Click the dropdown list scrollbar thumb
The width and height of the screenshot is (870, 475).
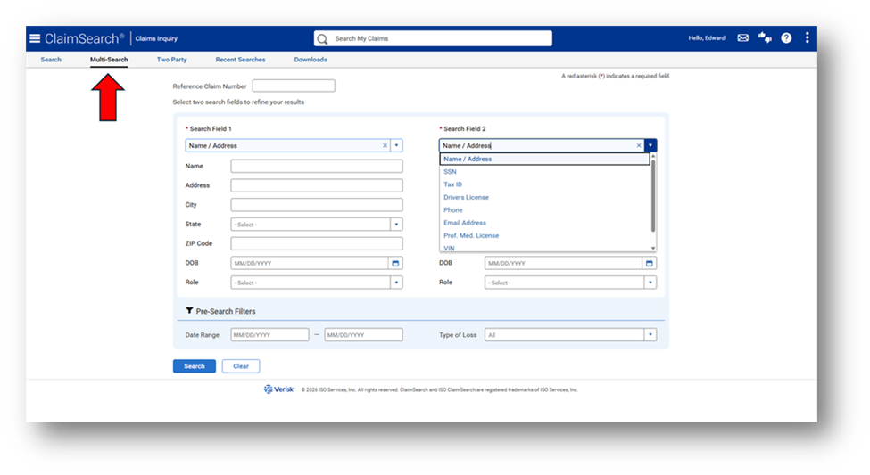tap(653, 195)
